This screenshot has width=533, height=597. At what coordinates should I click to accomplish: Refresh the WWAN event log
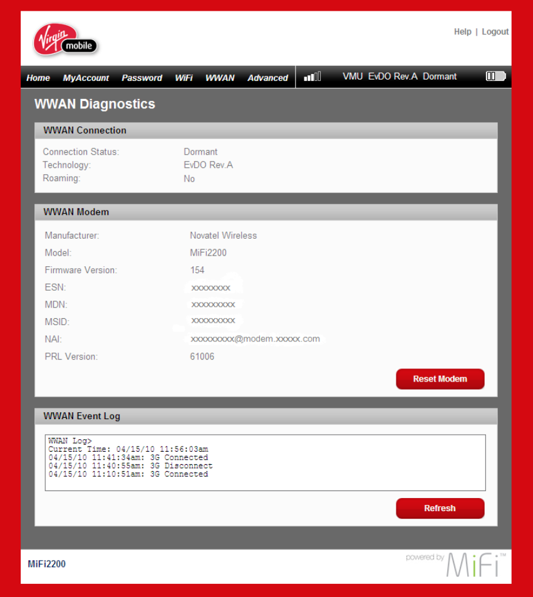click(x=440, y=508)
